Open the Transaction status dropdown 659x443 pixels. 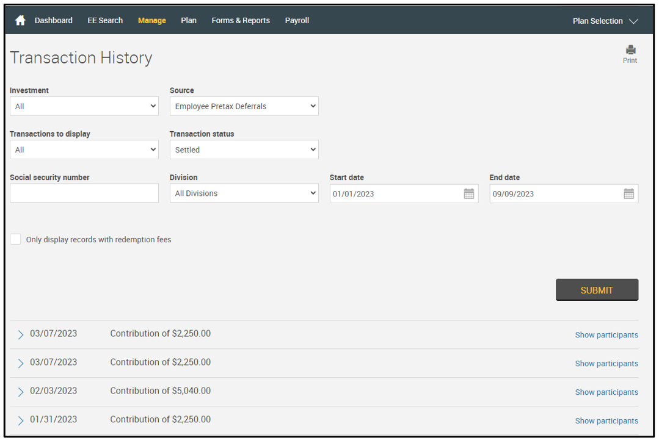pos(244,149)
